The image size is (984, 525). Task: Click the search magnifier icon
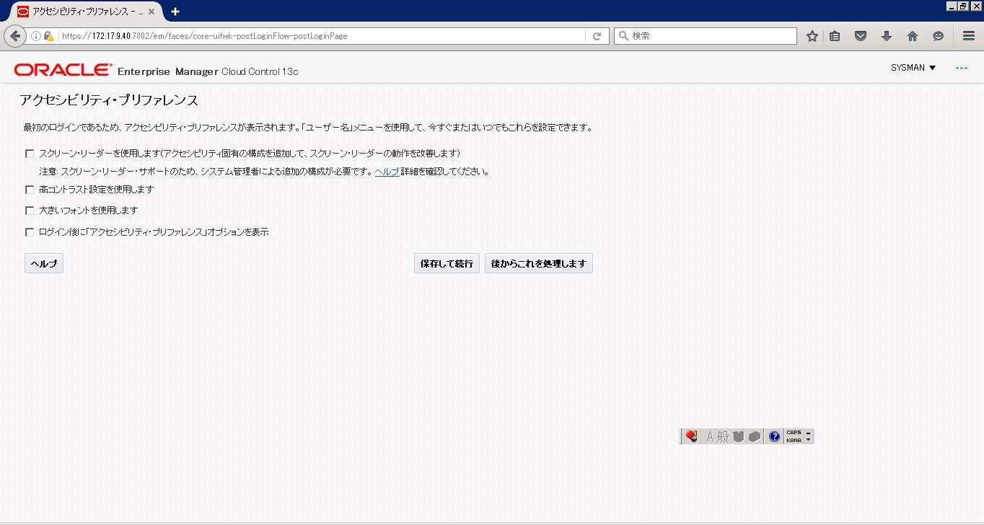623,36
